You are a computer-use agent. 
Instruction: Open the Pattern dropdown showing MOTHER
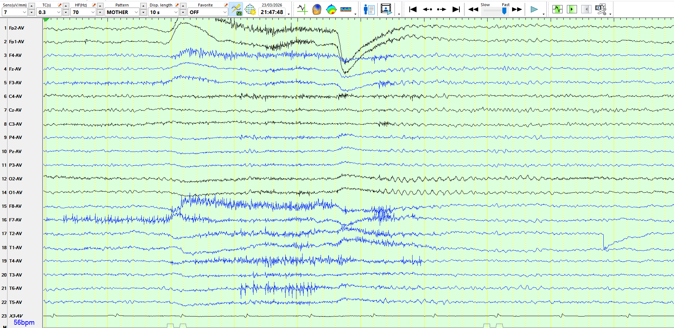(136, 12)
